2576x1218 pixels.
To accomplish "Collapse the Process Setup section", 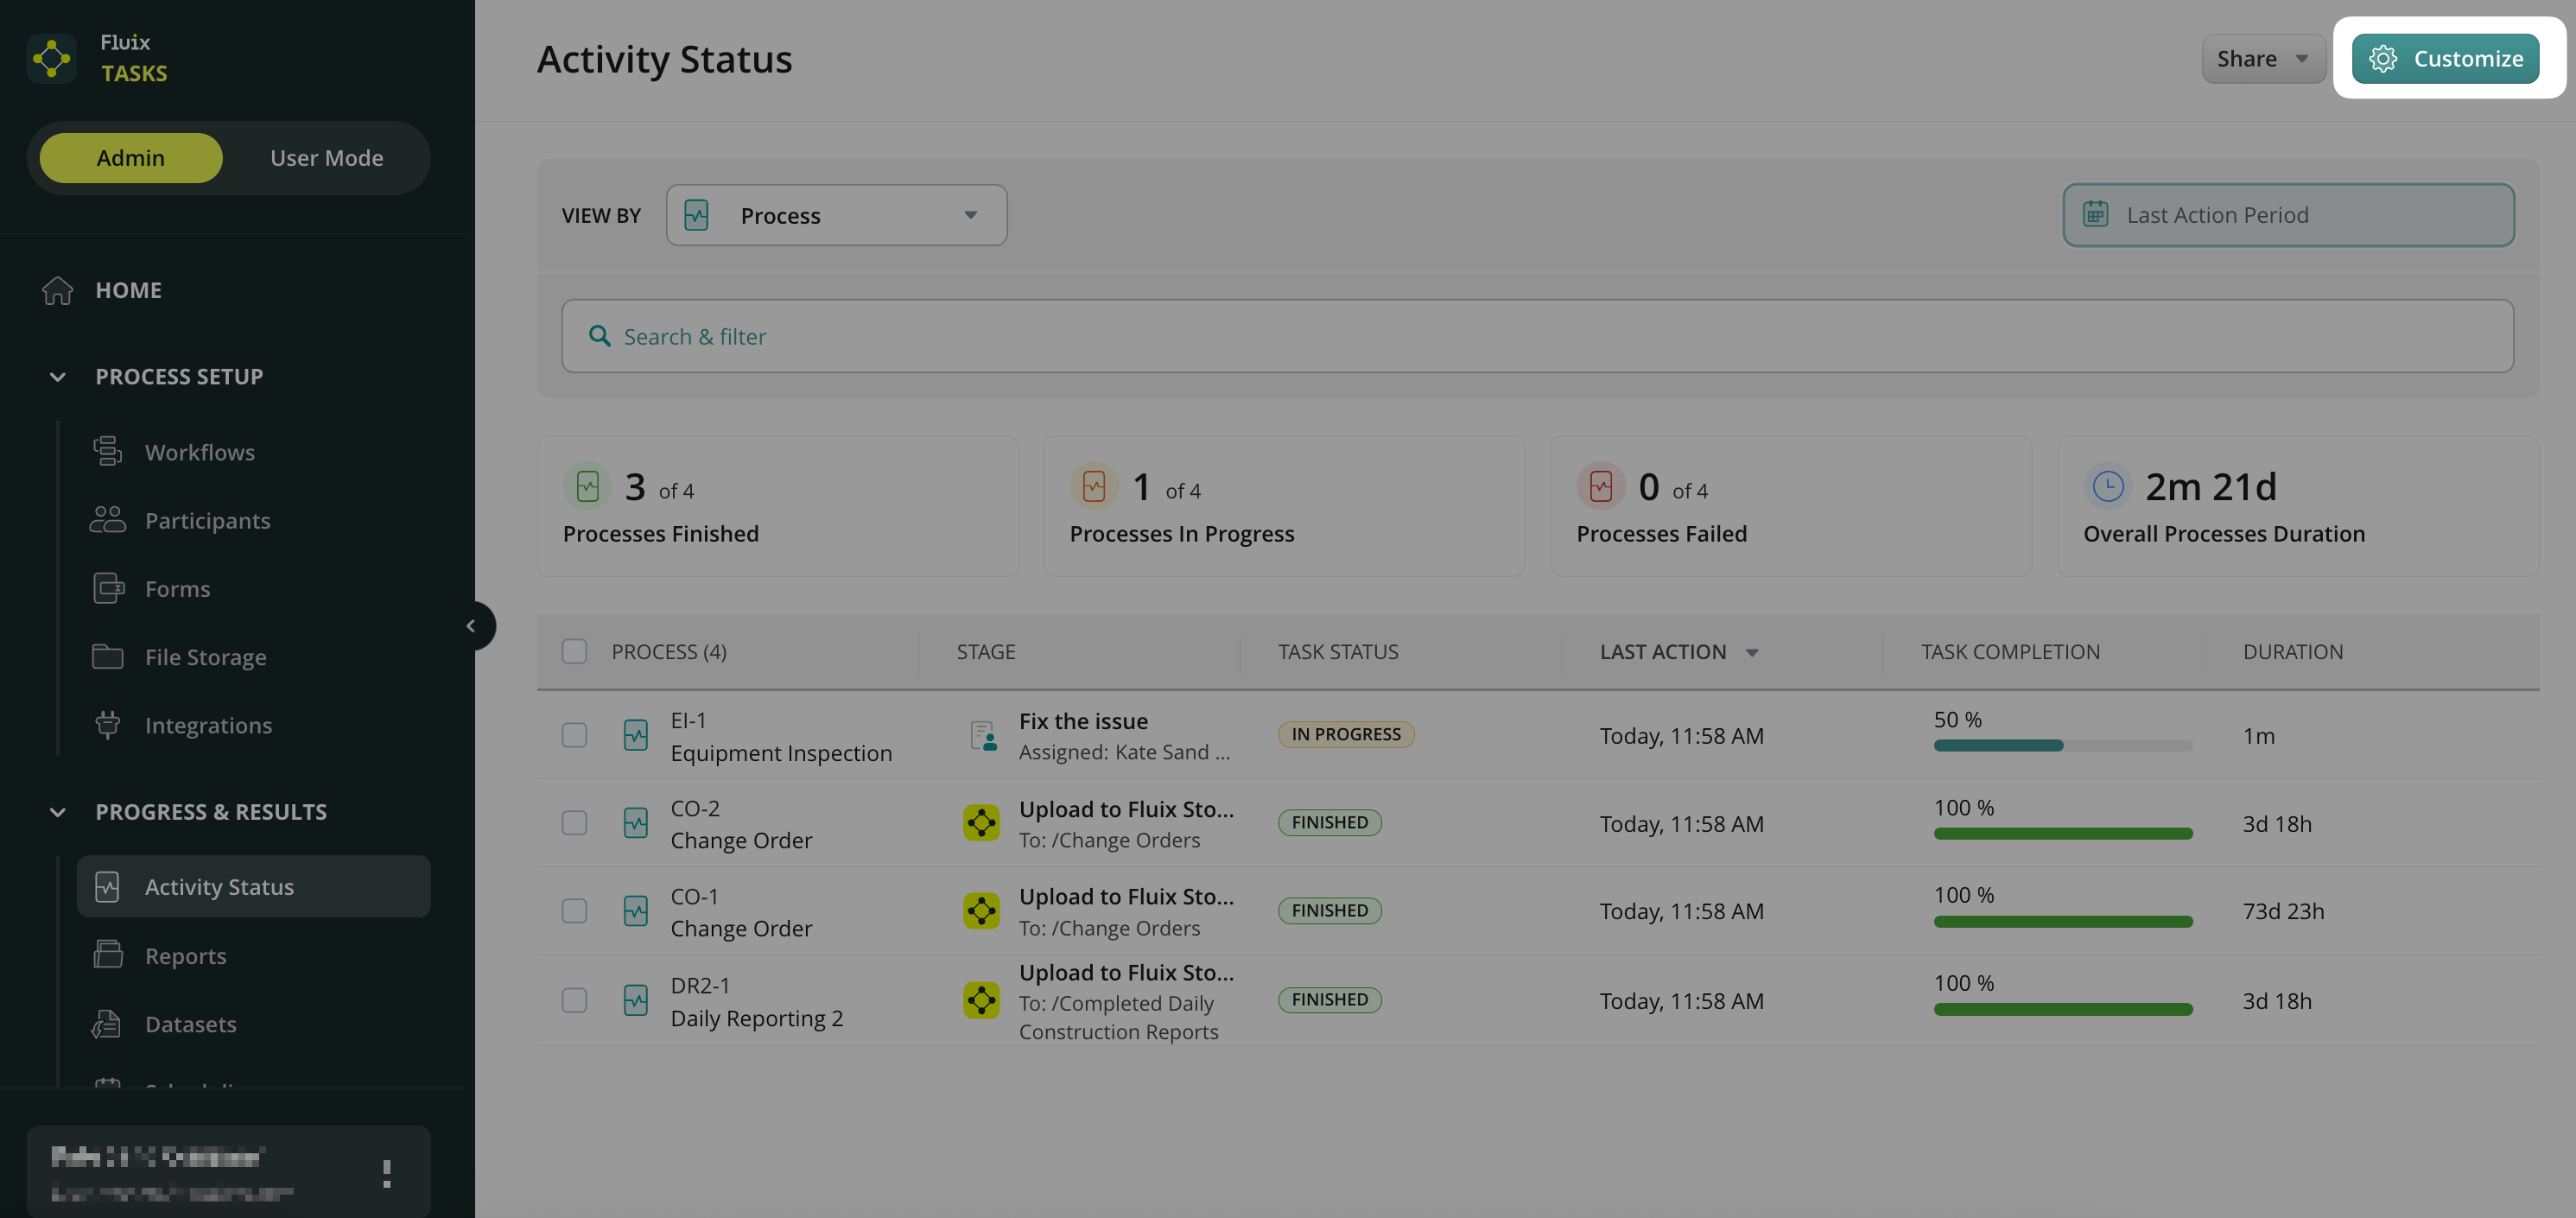I will pos(58,377).
